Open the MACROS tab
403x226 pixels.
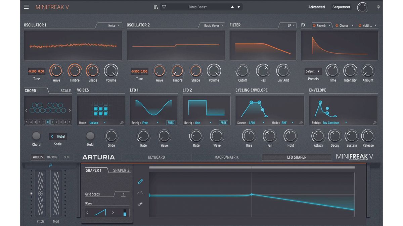(52, 157)
